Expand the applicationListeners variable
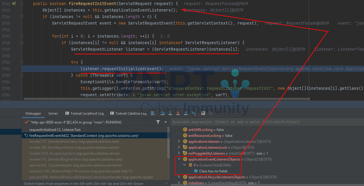This screenshot has height=186, width=364. (179, 142)
